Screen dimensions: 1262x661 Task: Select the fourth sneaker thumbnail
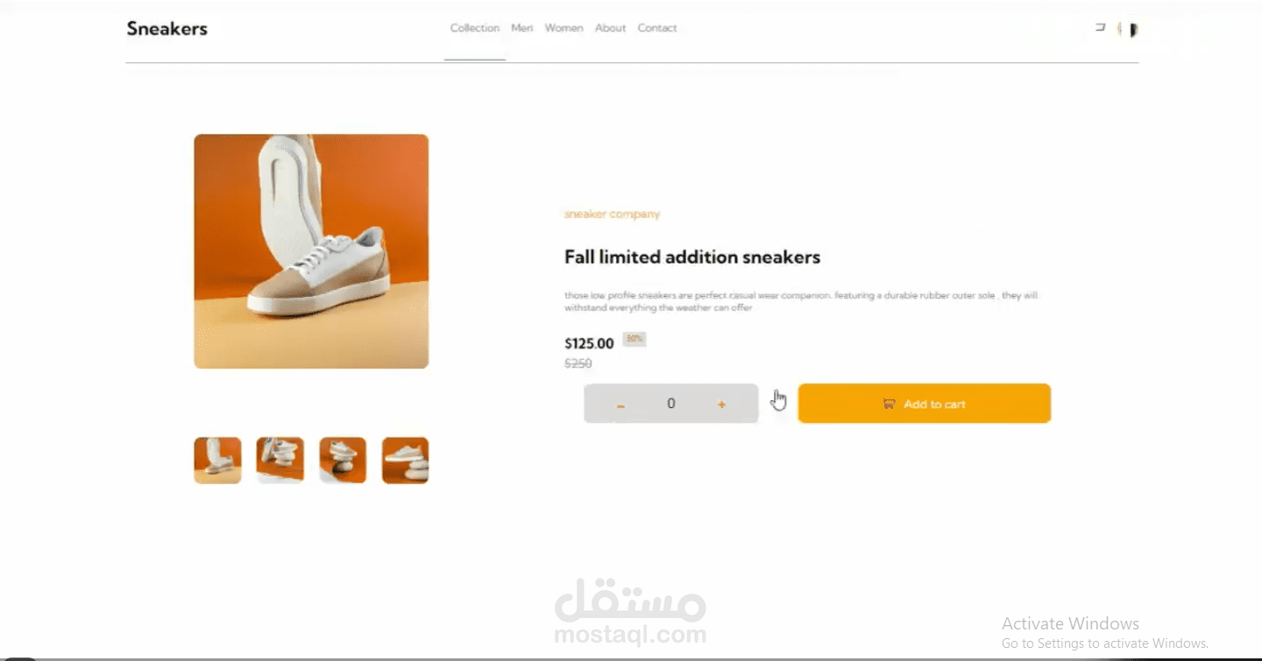[x=405, y=461]
